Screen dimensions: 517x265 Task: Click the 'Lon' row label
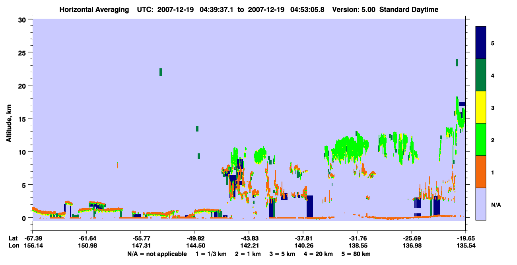[x=13, y=246]
